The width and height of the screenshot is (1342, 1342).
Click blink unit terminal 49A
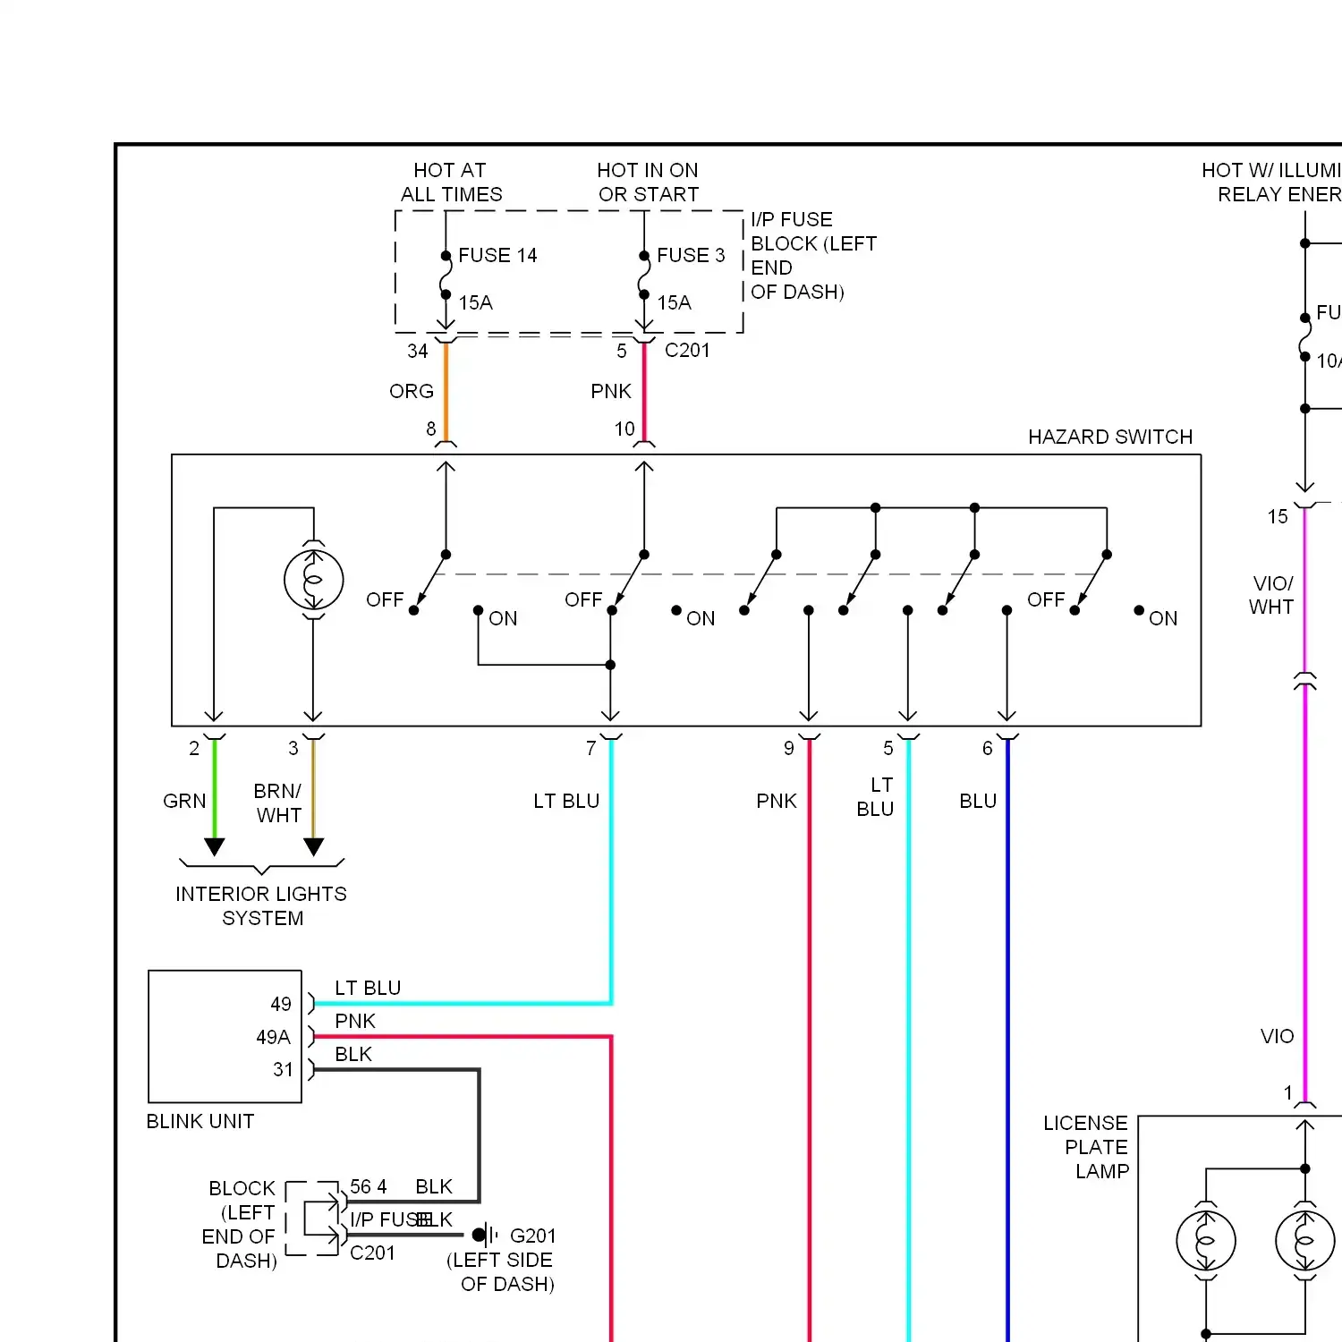[x=274, y=1037]
